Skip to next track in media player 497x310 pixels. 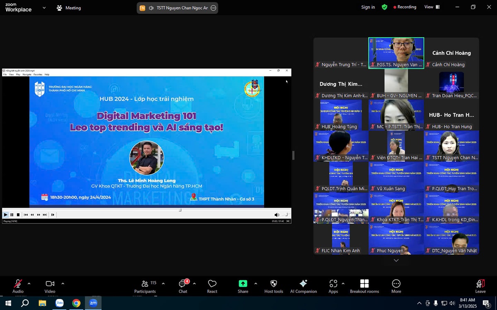(x=45, y=215)
